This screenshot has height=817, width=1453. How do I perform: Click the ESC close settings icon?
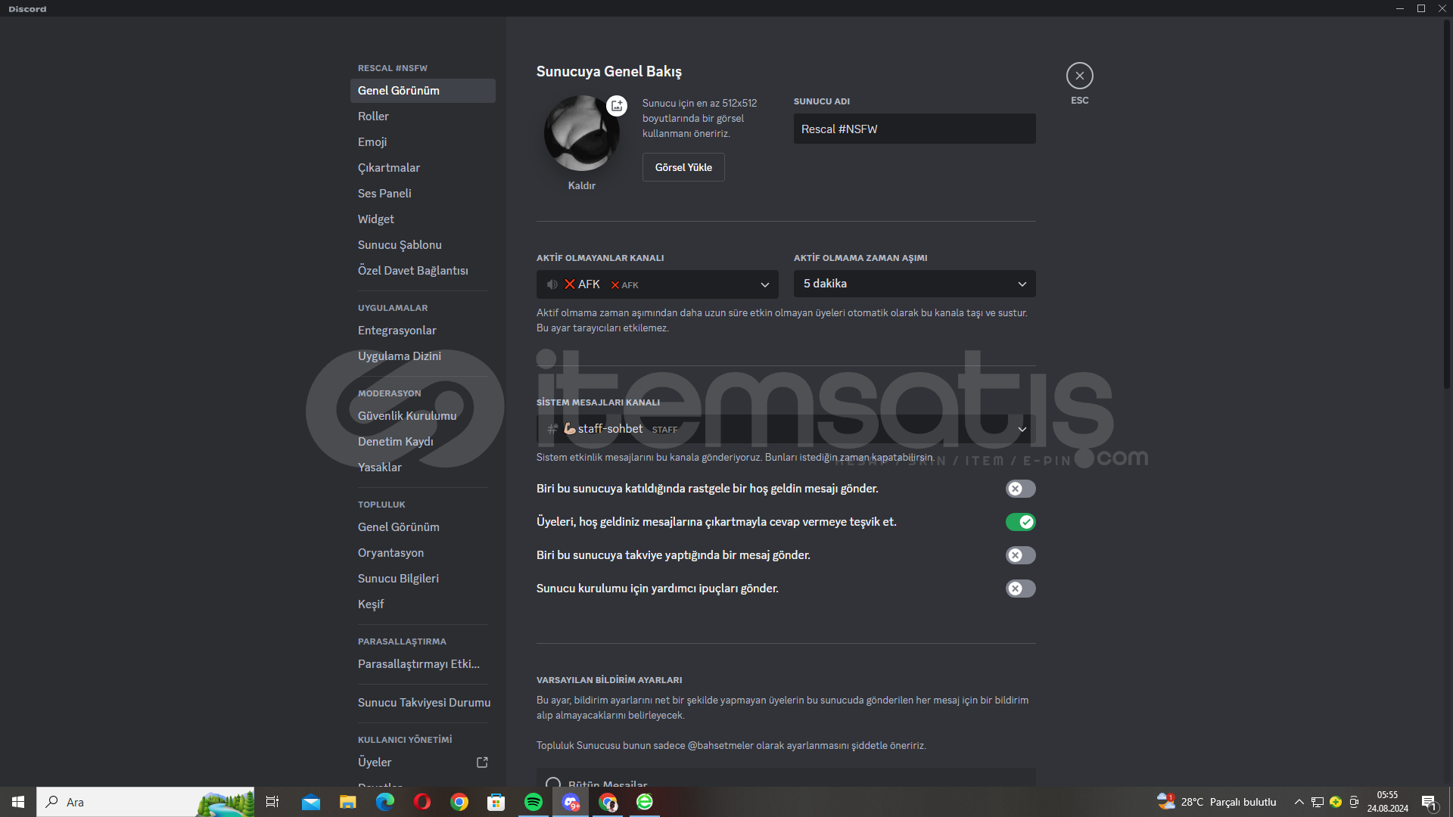click(1079, 76)
